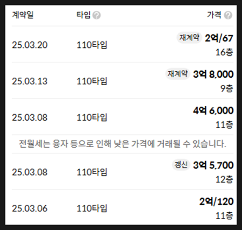
Task: Select the 110타입 label in the 25.03.06 row
Action: click(x=92, y=208)
